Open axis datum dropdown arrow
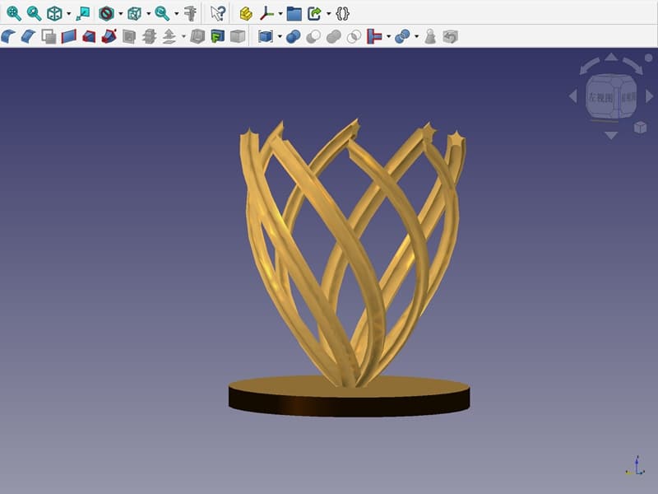The width and height of the screenshot is (658, 494). tap(280, 14)
